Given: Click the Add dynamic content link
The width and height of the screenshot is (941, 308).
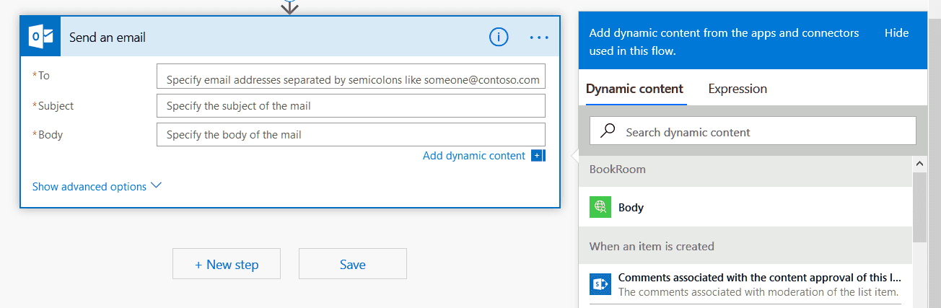Looking at the screenshot, I should click(474, 156).
